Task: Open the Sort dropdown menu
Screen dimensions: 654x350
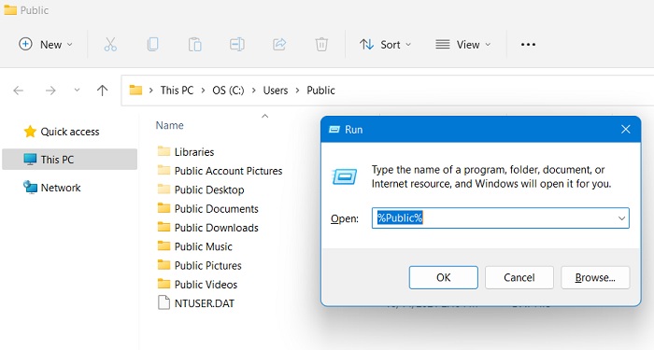Action: pyautogui.click(x=385, y=44)
